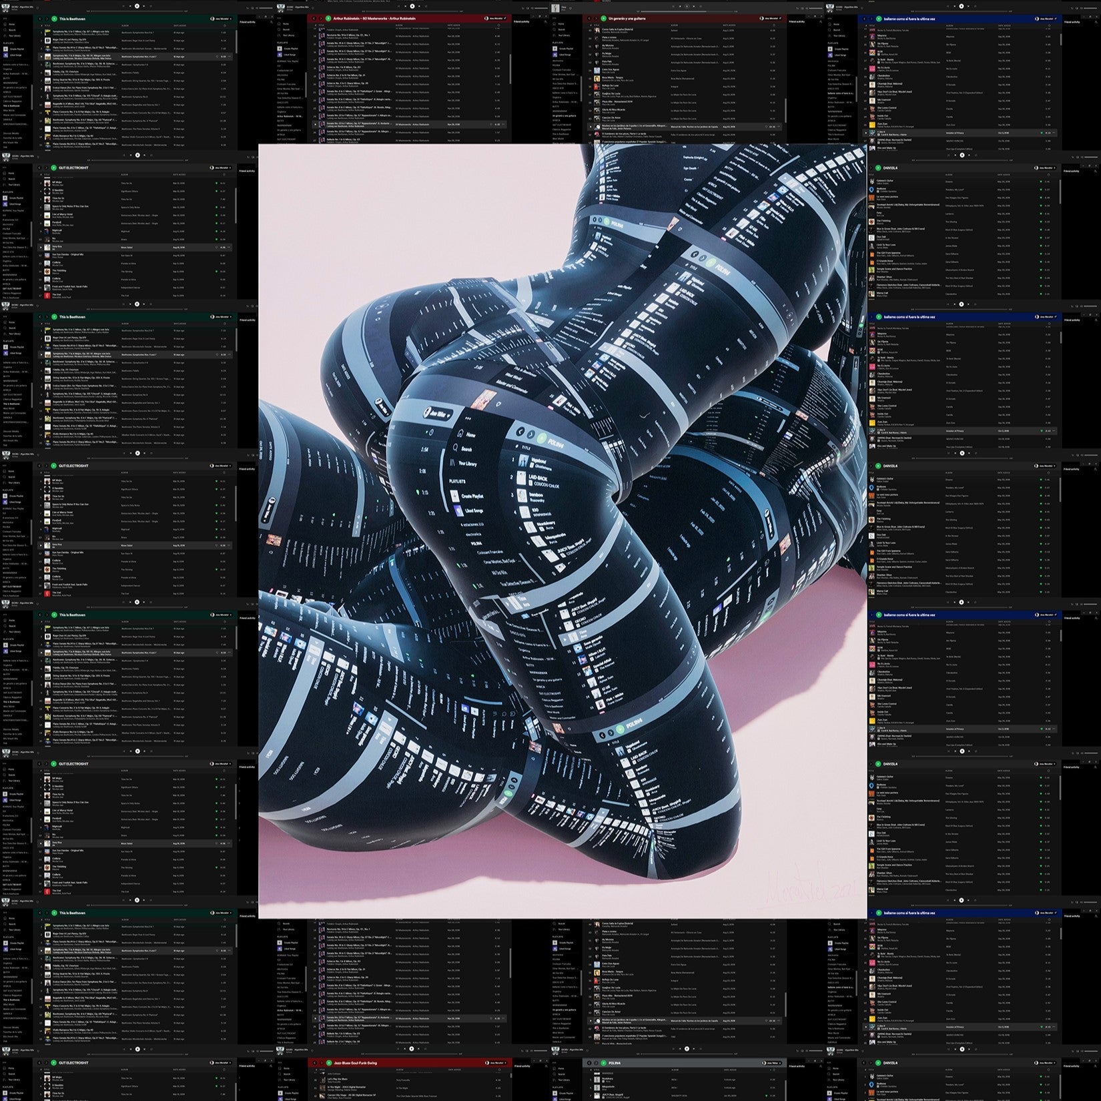Open Search in sidebar left of Arthur Rubinstein playlist
This screenshot has width=1101, height=1101.
click(x=285, y=29)
